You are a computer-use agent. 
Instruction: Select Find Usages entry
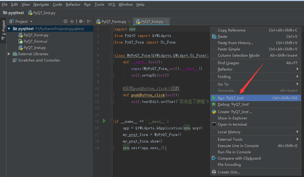[x=256, y=63]
